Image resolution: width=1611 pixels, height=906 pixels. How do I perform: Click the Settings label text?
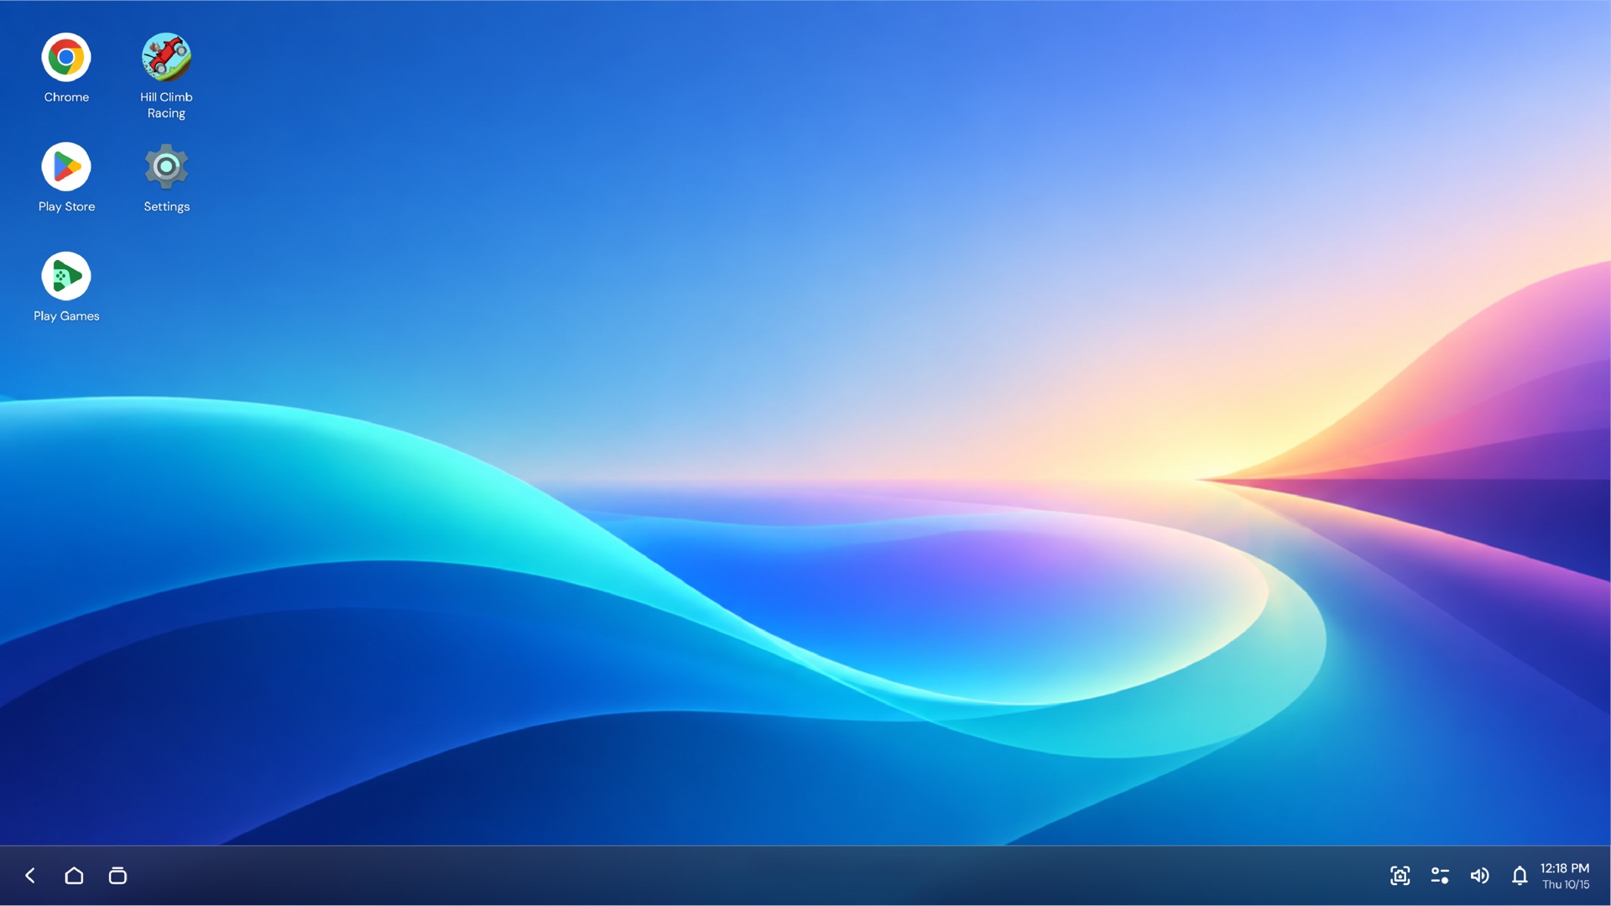[x=166, y=206]
